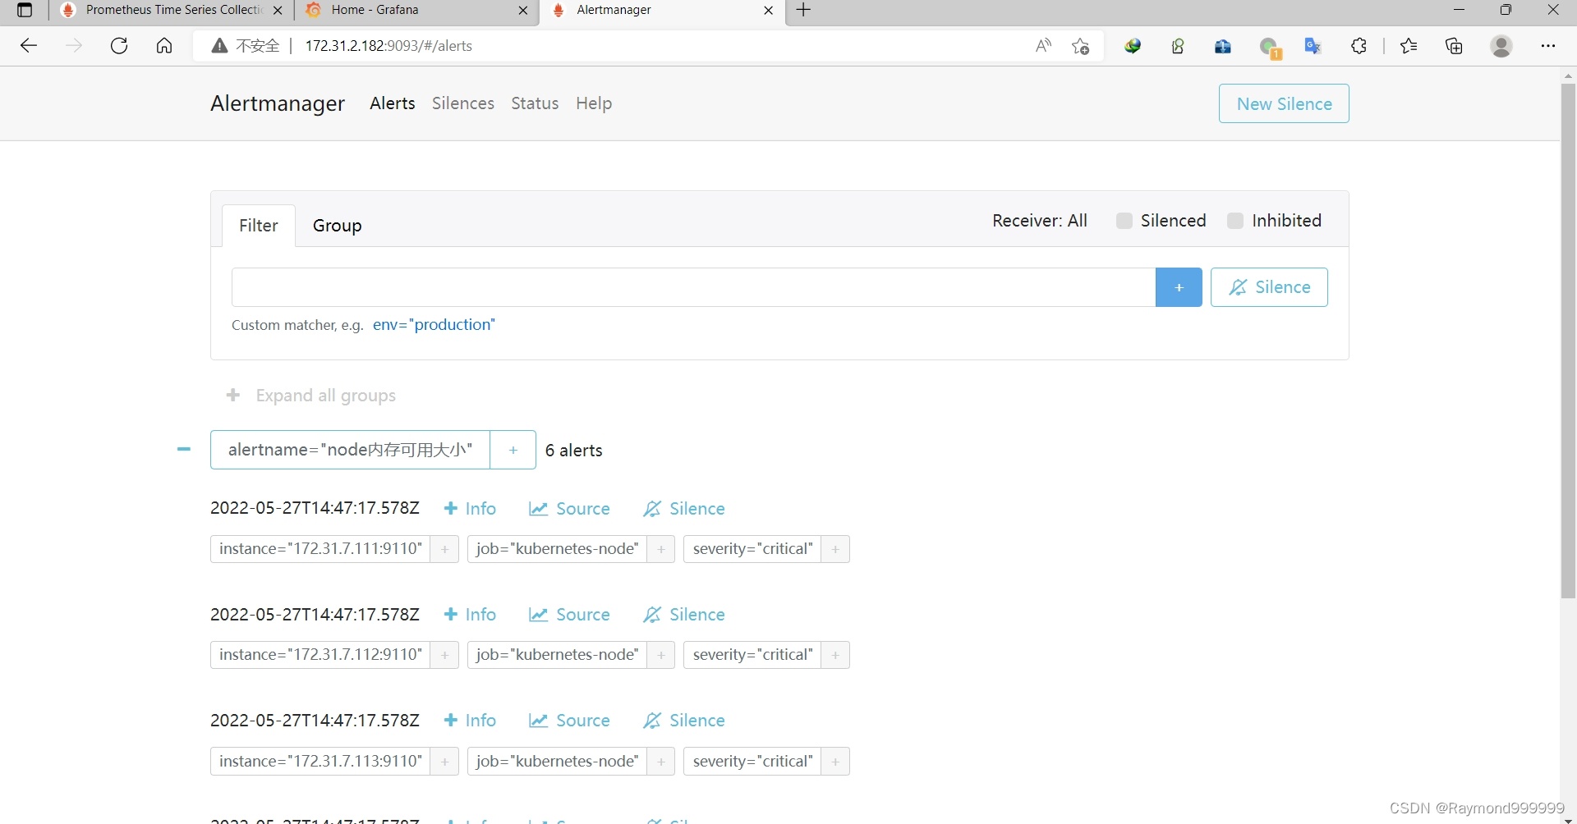Silence the 172.31.7.113 alert
The width and height of the screenshot is (1577, 824).
click(x=684, y=721)
